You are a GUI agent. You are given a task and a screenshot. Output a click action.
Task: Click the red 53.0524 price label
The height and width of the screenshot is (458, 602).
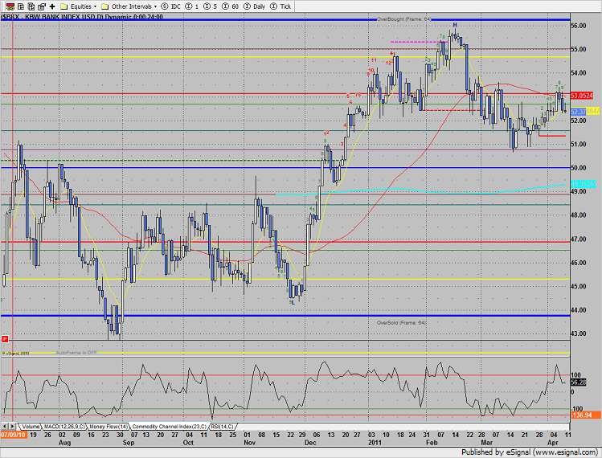coord(582,95)
